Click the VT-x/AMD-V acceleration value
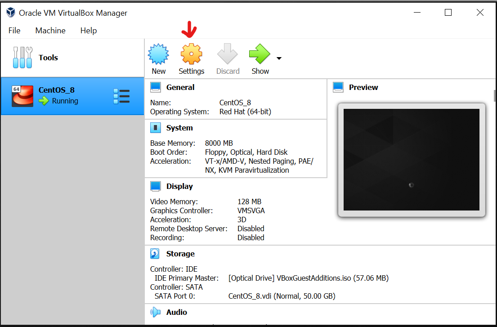497x327 pixels. [x=259, y=166]
